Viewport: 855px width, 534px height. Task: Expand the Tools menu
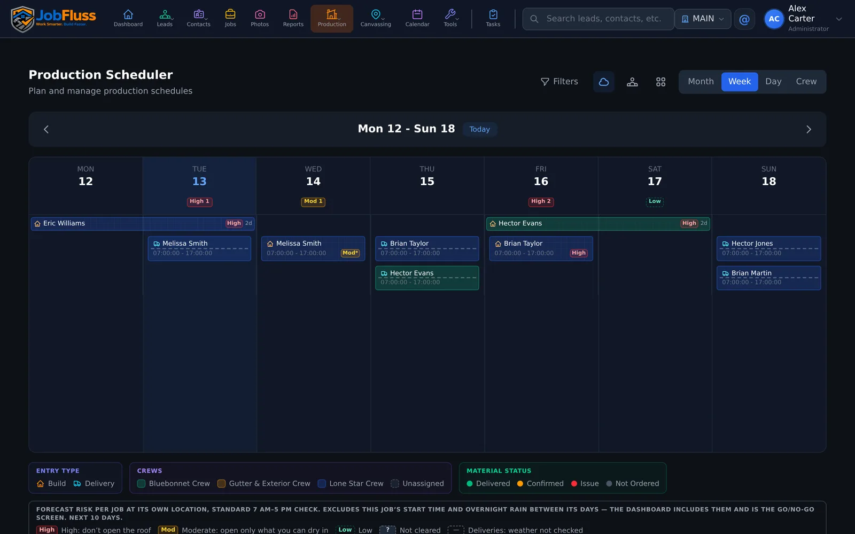tap(450, 18)
